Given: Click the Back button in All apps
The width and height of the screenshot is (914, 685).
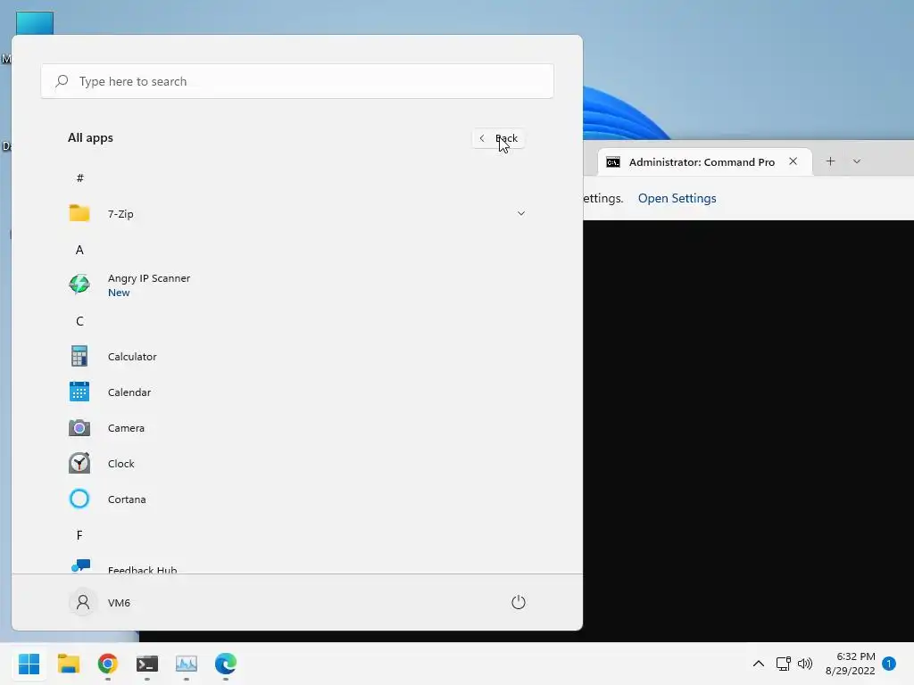Looking at the screenshot, I should tap(498, 138).
